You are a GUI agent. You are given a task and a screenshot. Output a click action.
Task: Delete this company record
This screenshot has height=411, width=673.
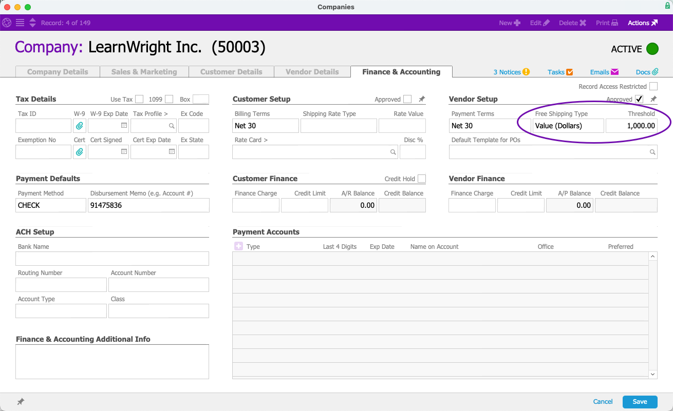pos(572,23)
